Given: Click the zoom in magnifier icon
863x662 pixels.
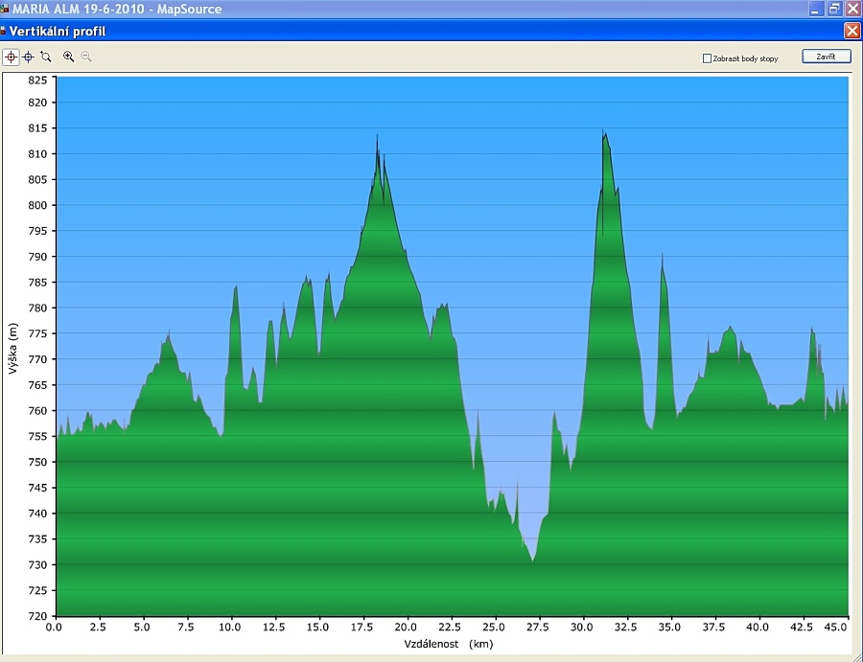Looking at the screenshot, I should point(68,57).
